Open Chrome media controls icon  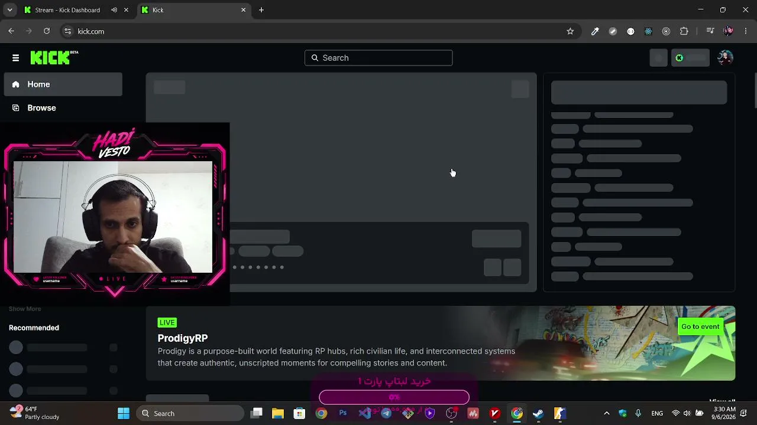[x=710, y=31]
